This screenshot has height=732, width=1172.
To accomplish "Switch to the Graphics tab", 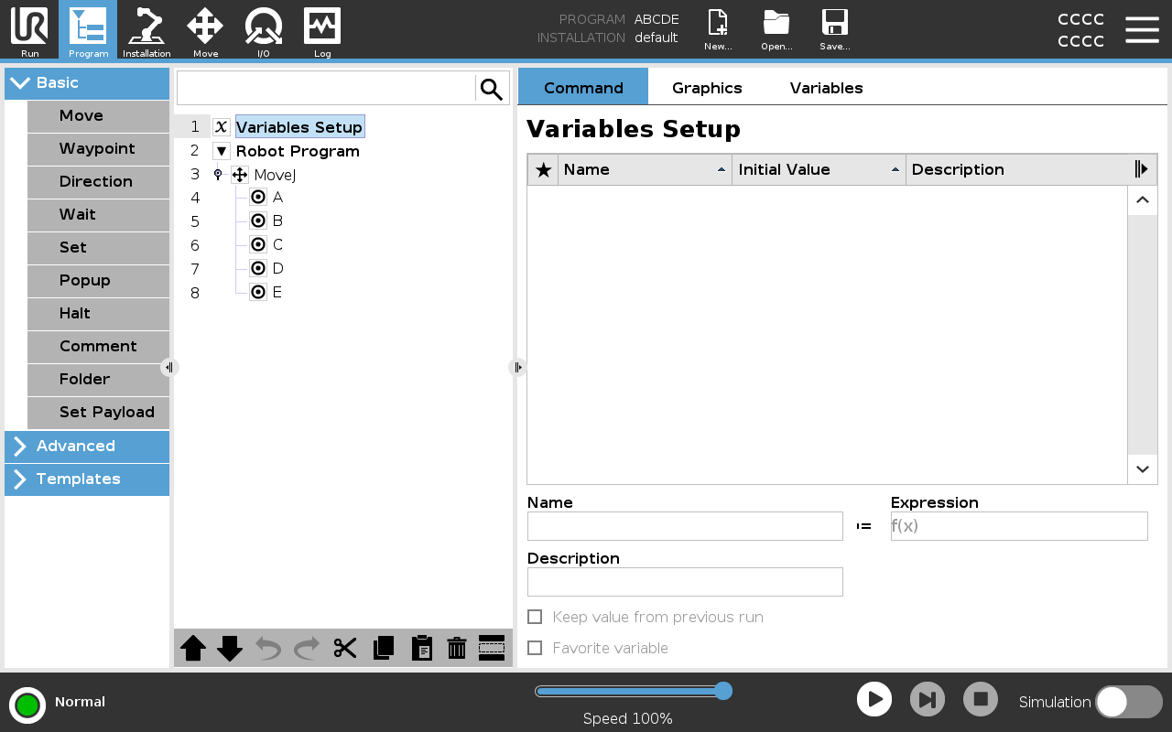I will click(x=707, y=88).
